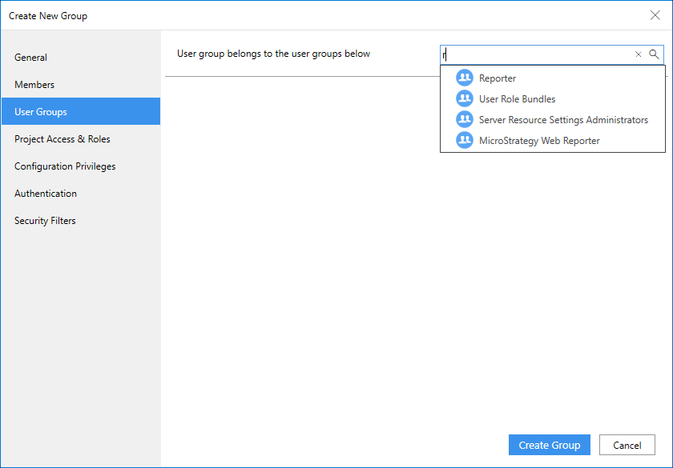
Task: Open the General section
Action: [30, 58]
